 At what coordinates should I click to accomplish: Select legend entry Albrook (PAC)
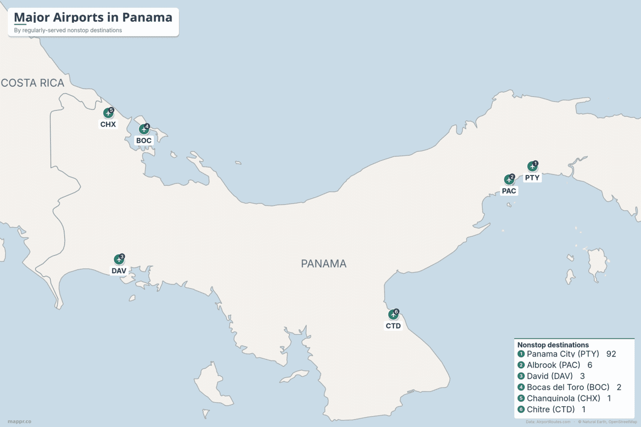coord(553,365)
